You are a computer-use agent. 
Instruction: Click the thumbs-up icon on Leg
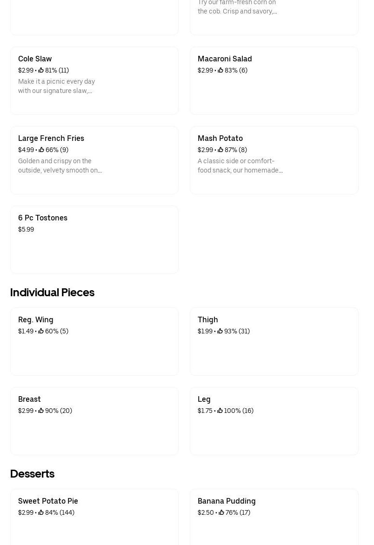pos(220,411)
